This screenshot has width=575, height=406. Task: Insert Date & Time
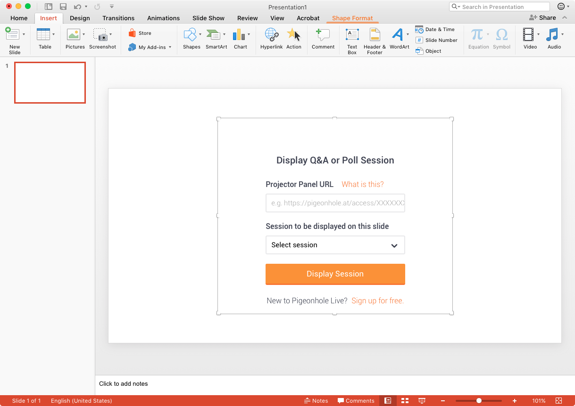tap(435, 29)
